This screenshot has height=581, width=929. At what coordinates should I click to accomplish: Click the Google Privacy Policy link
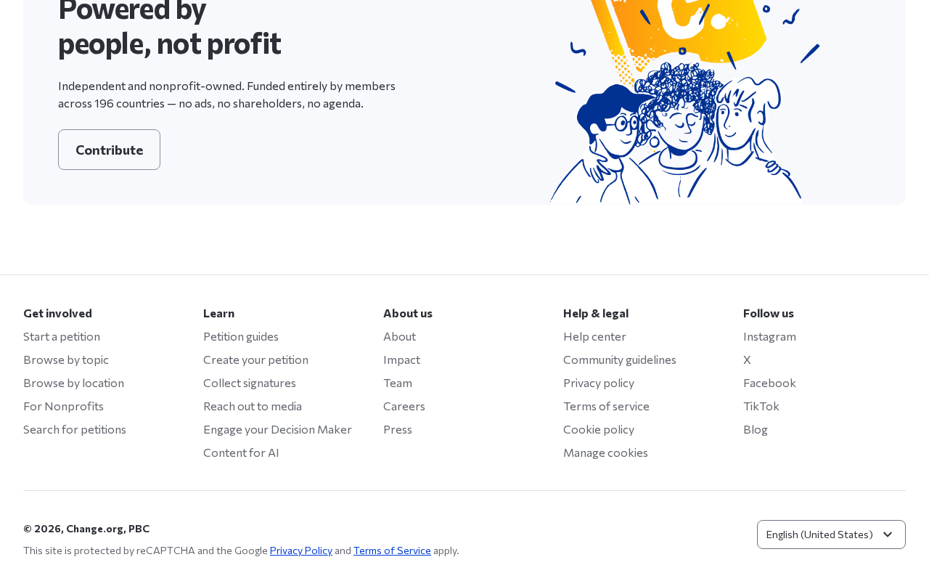coord(301,550)
